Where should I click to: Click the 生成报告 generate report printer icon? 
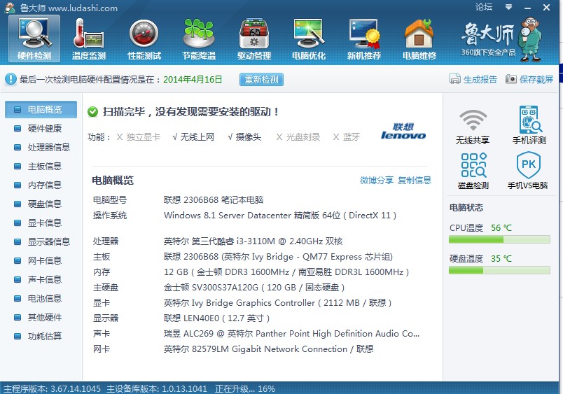(455, 78)
